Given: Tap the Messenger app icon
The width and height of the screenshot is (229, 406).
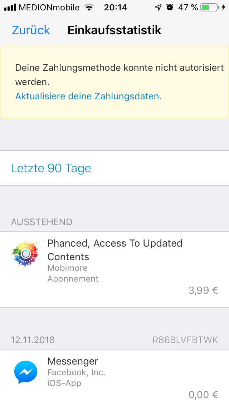Looking at the screenshot, I should click(x=25, y=372).
